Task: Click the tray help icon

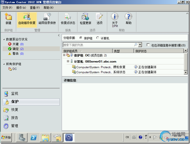Action: point(140,137)
